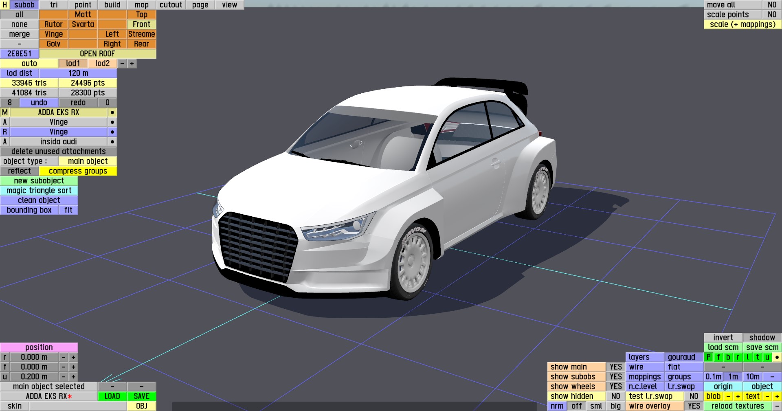The height and width of the screenshot is (411, 782).
Task: Toggle the b layer button
Action: pyautogui.click(x=728, y=357)
